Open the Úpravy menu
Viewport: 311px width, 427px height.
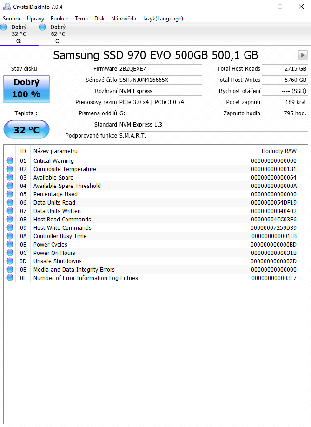point(36,19)
